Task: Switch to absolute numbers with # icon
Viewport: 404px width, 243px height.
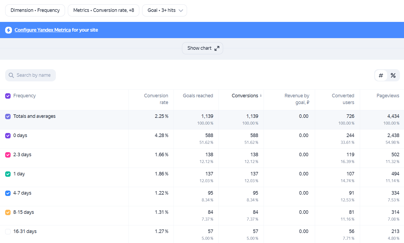Action: [381, 75]
